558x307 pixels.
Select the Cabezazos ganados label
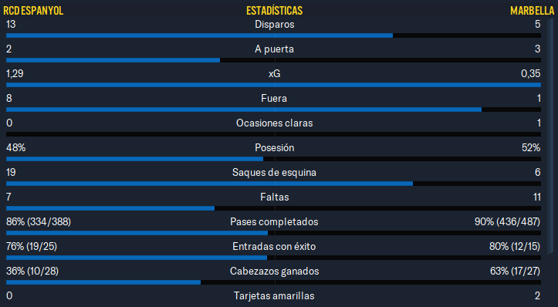pos(275,271)
